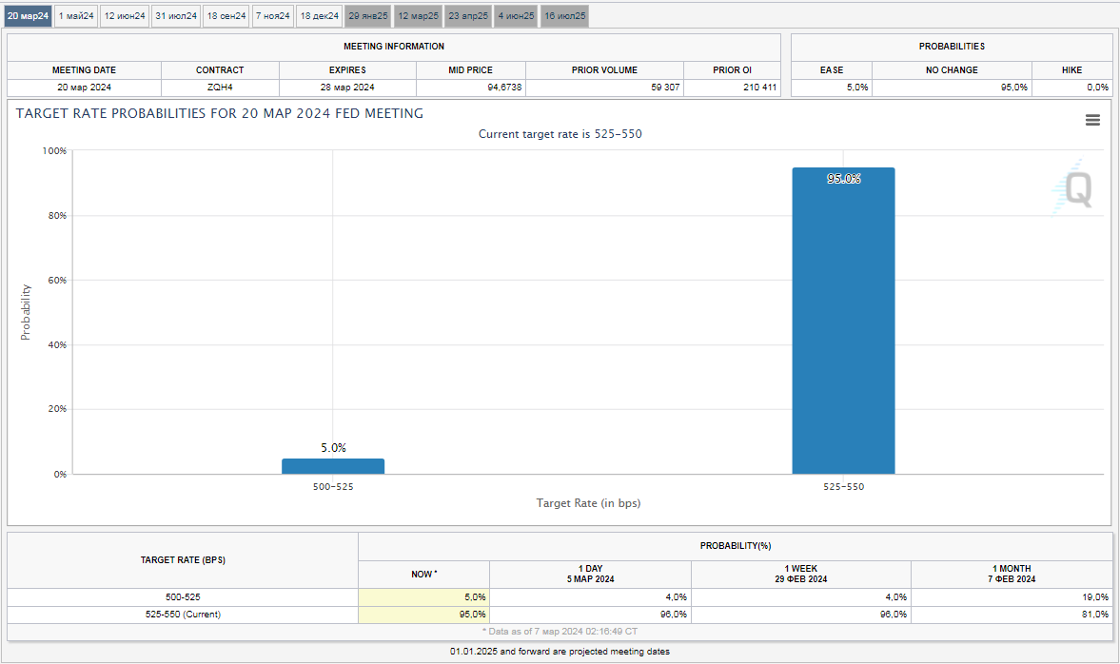Switch to the 1 май24 meeting tab
The image size is (1120, 664).
[76, 16]
